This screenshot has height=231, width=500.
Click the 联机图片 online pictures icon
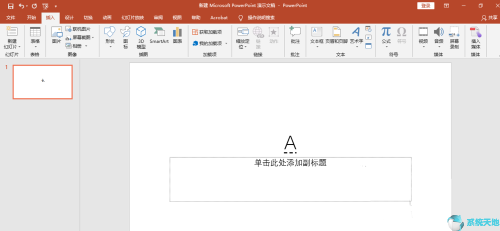[68, 29]
